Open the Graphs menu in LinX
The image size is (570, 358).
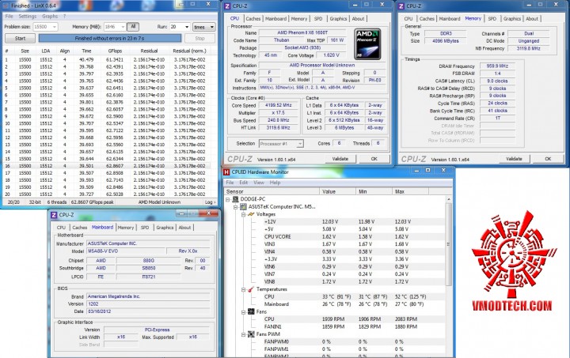[x=50, y=17]
